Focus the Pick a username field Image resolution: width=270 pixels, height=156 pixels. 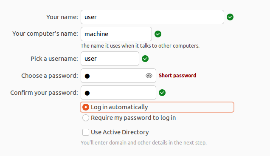110,59
